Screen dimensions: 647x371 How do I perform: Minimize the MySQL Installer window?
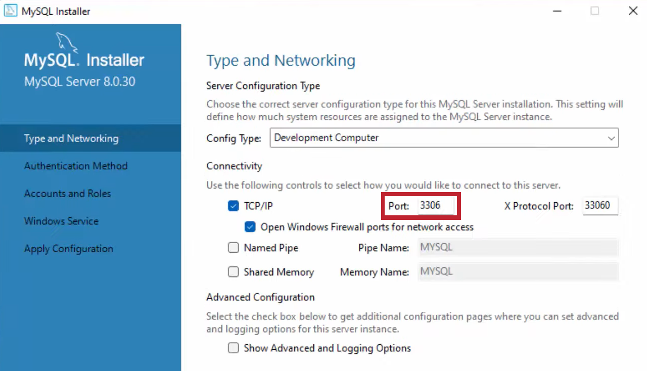557,11
